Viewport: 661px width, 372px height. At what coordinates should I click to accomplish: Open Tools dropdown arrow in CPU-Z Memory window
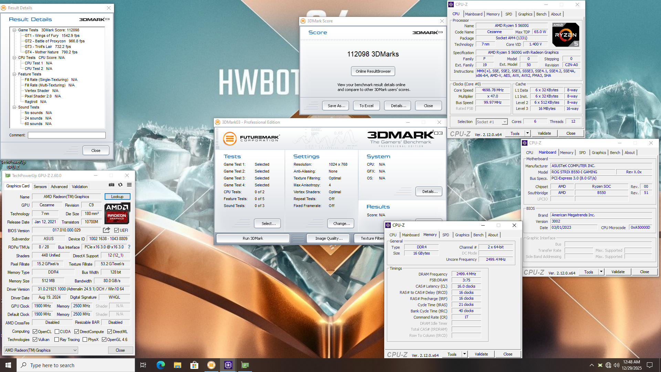click(464, 354)
